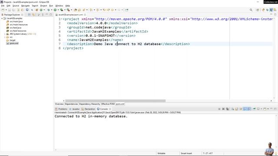Image resolution: width=278 pixels, height=156 pixels.
Task: Click the Coverage run icon
Action: coord(62,10)
